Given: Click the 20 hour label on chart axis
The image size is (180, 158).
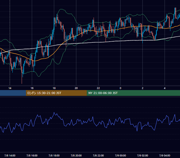Looking at the screenshot, I should pyautogui.click(x=76, y=88).
